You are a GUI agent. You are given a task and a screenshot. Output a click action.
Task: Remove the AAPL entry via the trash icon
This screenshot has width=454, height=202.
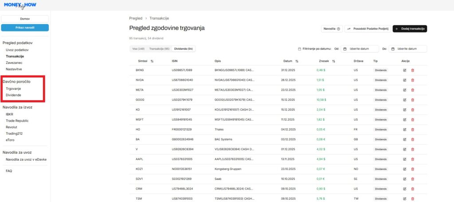click(x=412, y=158)
